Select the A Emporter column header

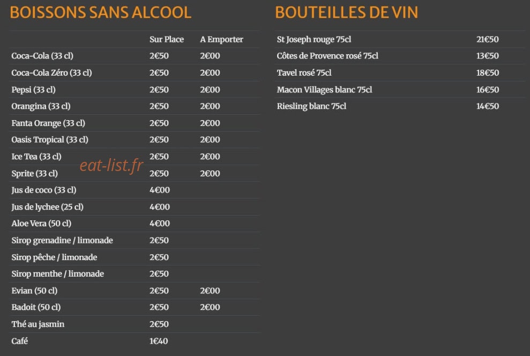pyautogui.click(x=221, y=40)
